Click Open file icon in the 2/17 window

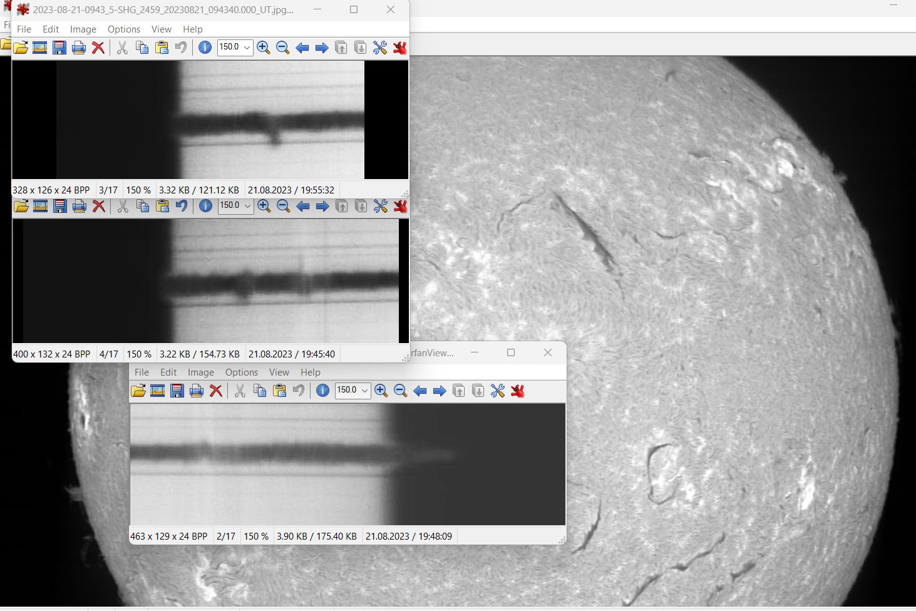138,391
